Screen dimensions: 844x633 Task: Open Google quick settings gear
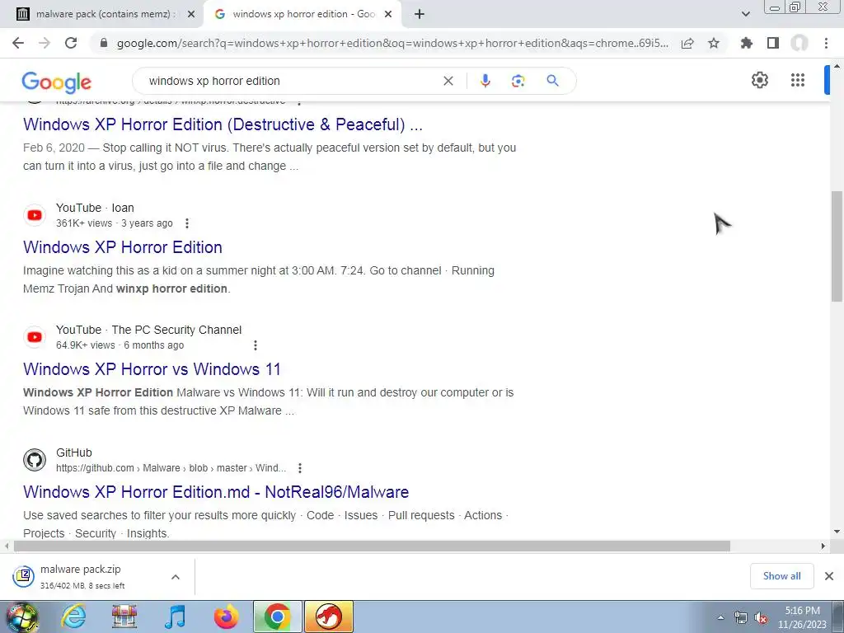(x=759, y=80)
